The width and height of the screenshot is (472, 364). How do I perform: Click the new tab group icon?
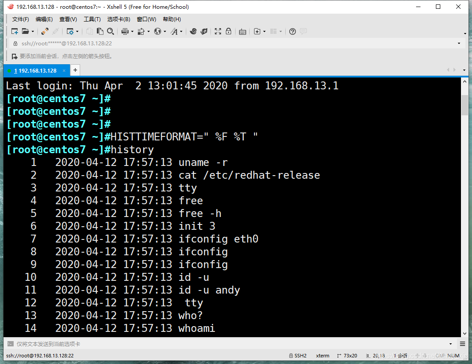[x=257, y=31]
